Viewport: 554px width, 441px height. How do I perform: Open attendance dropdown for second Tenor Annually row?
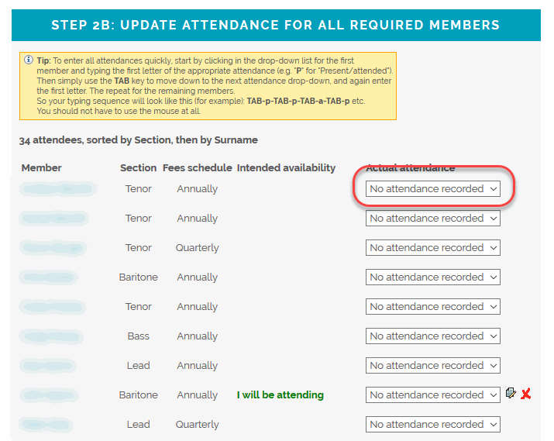coord(433,219)
